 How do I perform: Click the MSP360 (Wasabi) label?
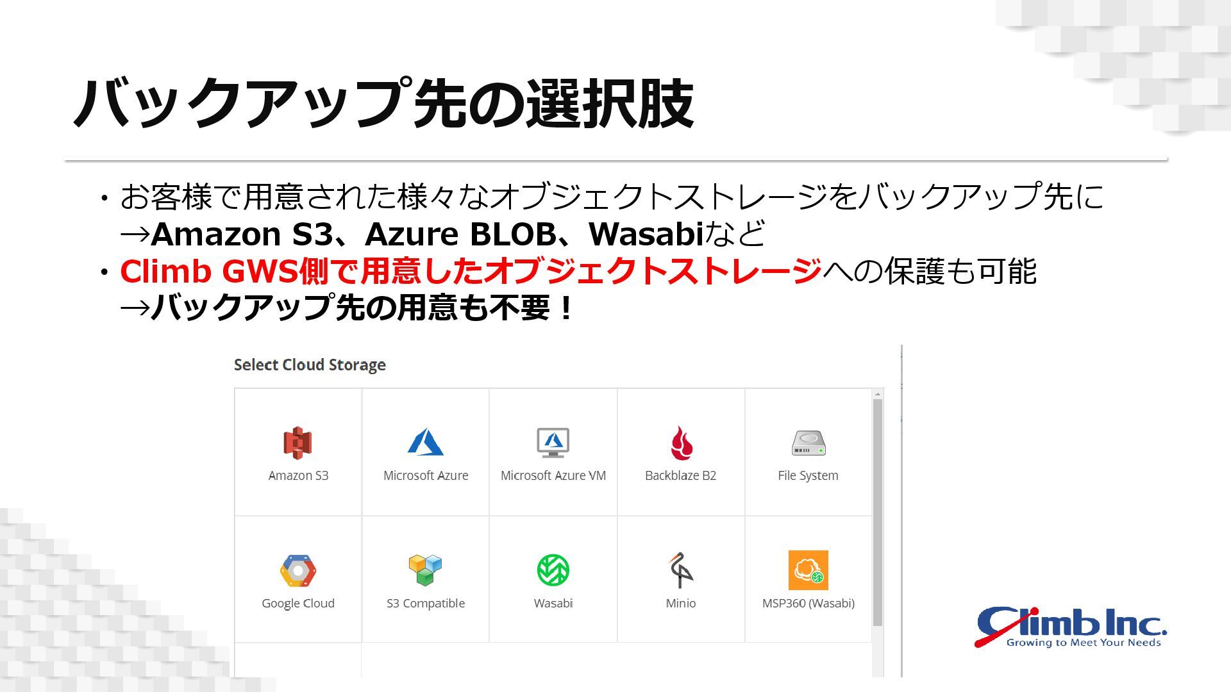[808, 604]
